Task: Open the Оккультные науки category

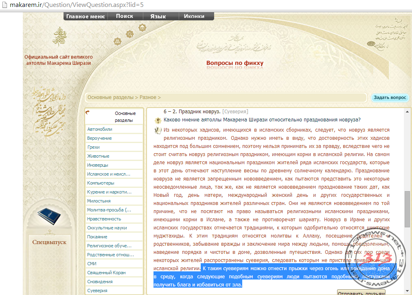Action: pyautogui.click(x=114, y=228)
